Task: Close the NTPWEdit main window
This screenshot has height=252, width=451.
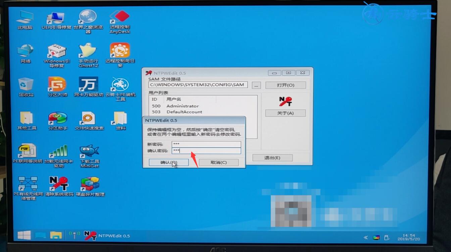Action: coord(302,73)
